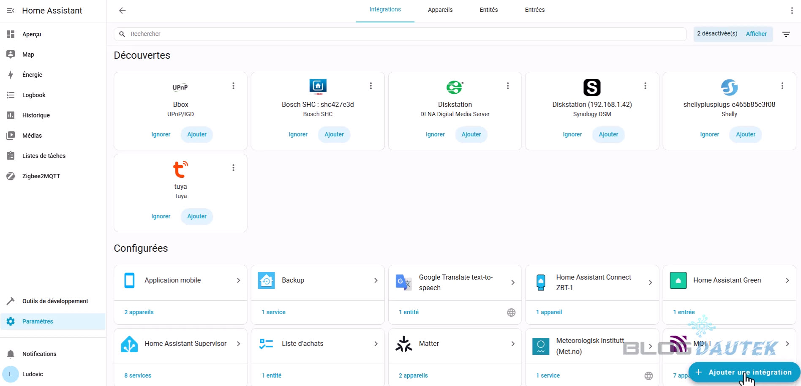Screen dimensions: 801x386
Task: Add the Bosch SHC integration
Action: coord(334,135)
